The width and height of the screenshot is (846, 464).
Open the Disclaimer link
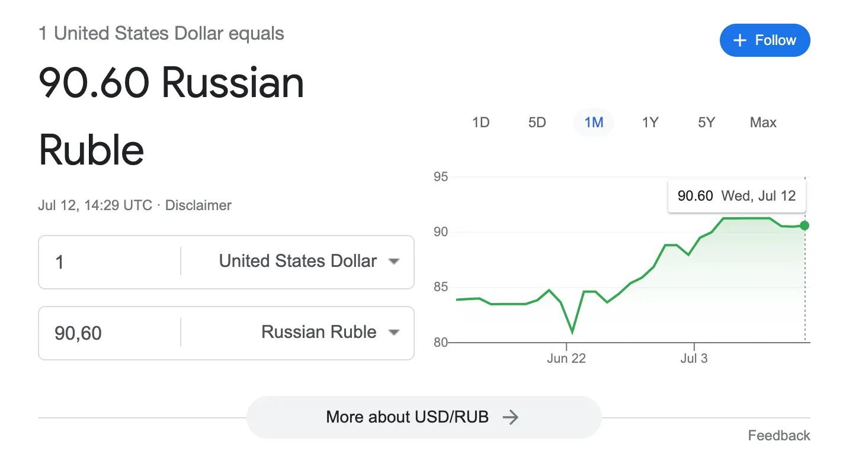point(198,205)
